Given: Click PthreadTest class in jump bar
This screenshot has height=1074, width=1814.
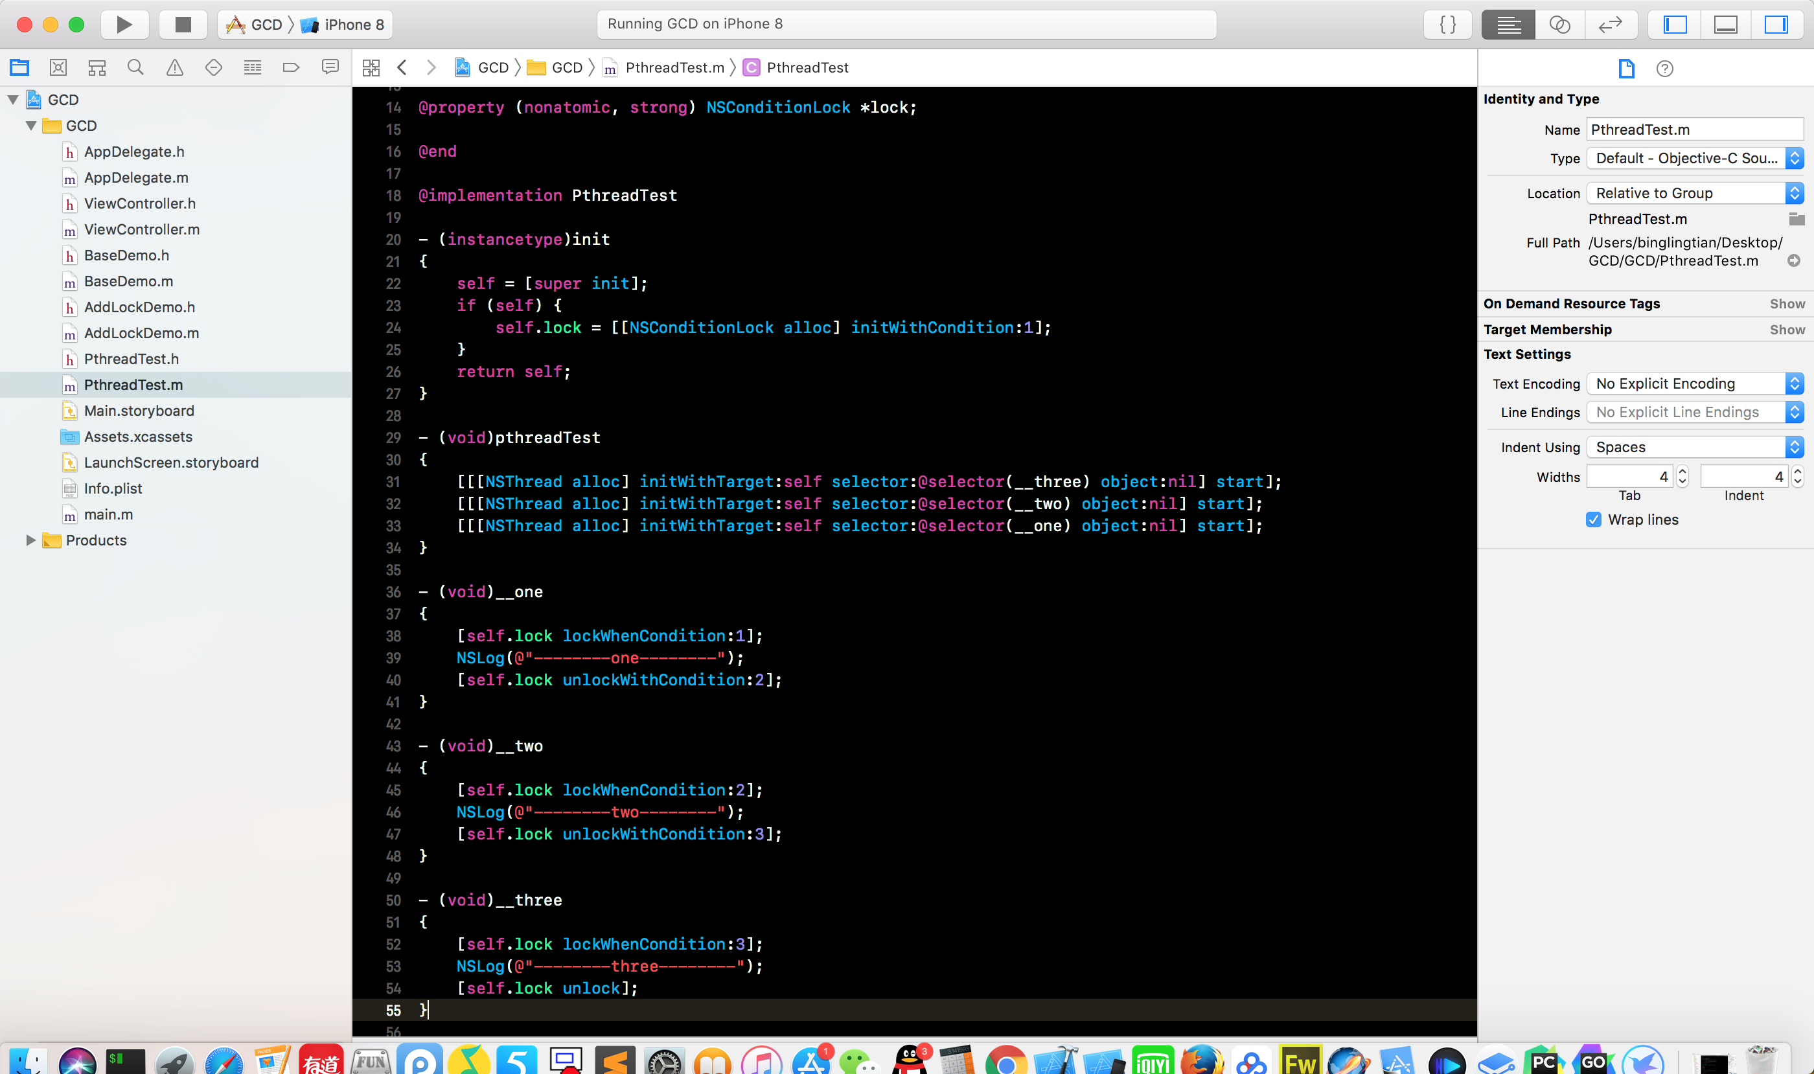Looking at the screenshot, I should pos(796,67).
